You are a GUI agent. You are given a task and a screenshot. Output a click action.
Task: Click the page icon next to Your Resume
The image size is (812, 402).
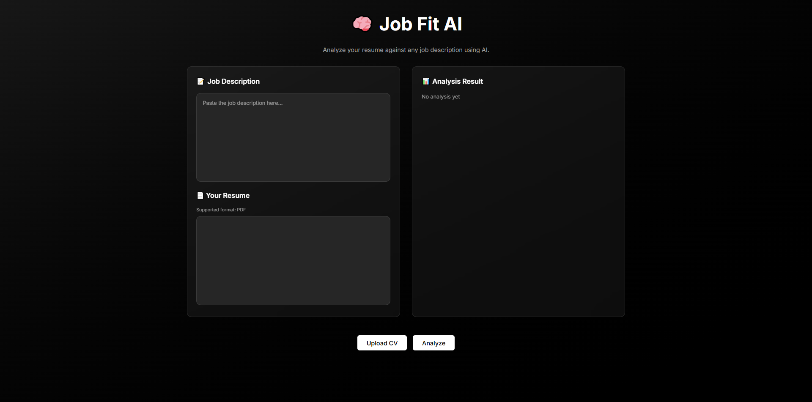point(200,195)
